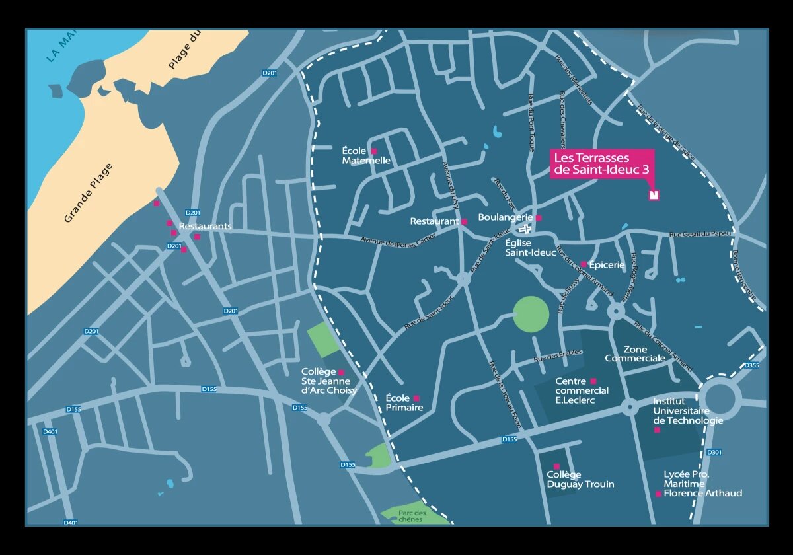Select the Grande Plage beach label
Screen dimensions: 793x555
click(x=89, y=192)
